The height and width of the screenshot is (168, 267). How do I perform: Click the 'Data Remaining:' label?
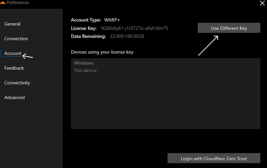click(88, 36)
